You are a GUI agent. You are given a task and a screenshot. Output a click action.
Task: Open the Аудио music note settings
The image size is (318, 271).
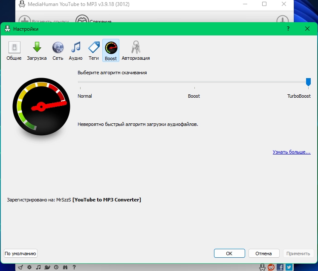75,50
